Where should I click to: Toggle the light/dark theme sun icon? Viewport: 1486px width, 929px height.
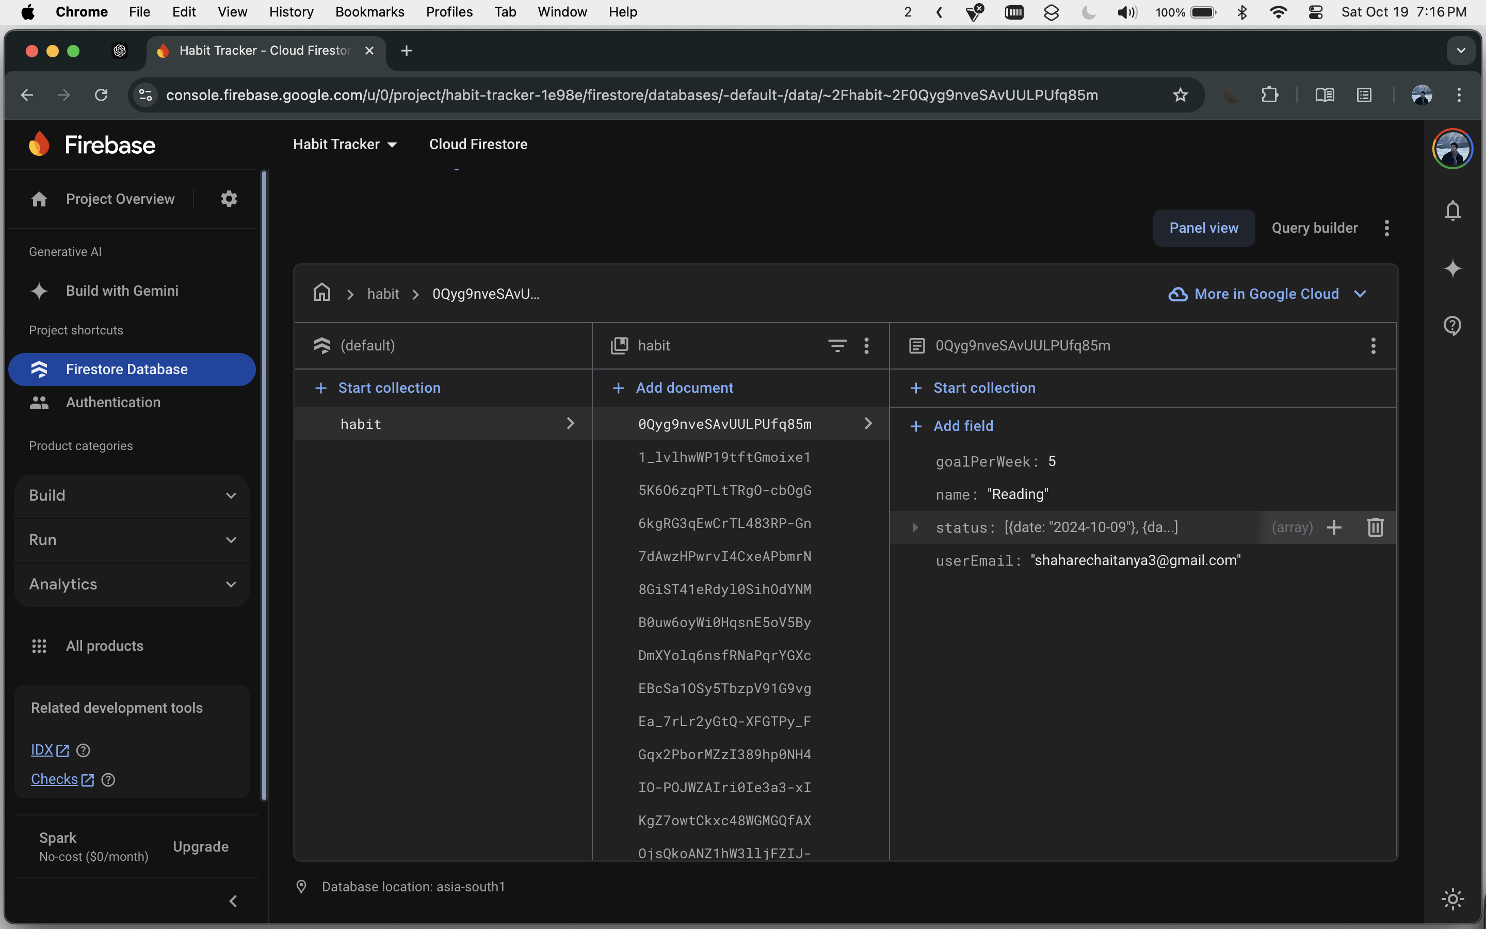(1452, 900)
